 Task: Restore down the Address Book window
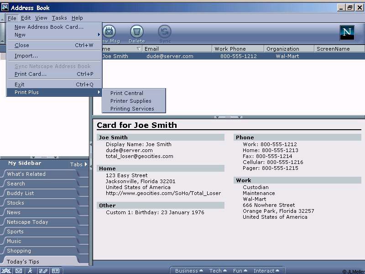(350, 7)
